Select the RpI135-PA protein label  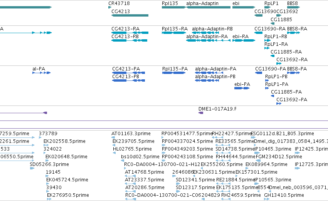coord(175,69)
